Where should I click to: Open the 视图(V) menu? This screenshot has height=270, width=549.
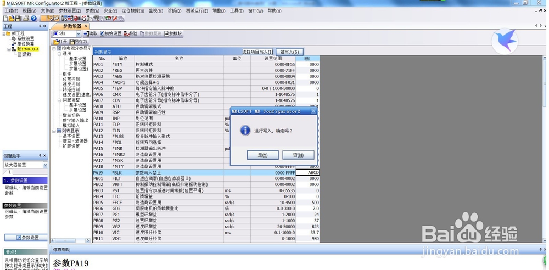click(30, 11)
